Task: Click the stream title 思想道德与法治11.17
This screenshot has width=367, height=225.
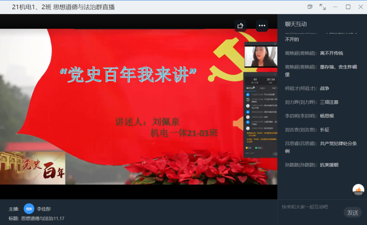Action: (x=43, y=218)
